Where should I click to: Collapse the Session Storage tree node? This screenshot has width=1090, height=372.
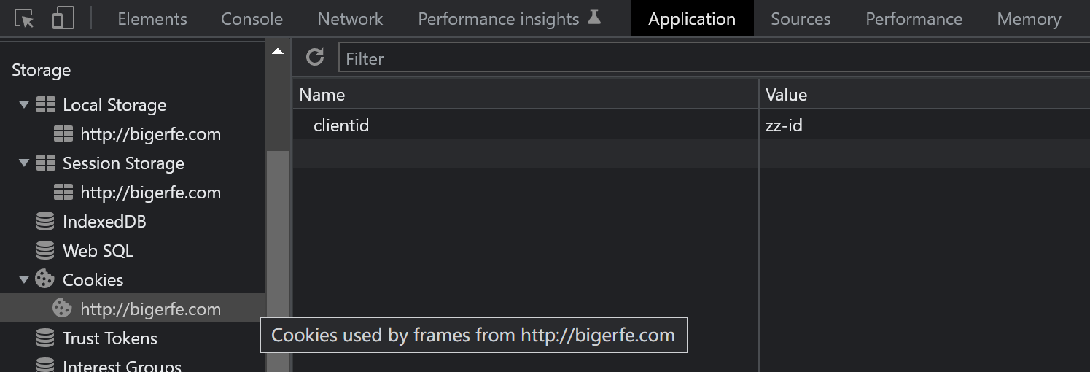click(x=24, y=163)
